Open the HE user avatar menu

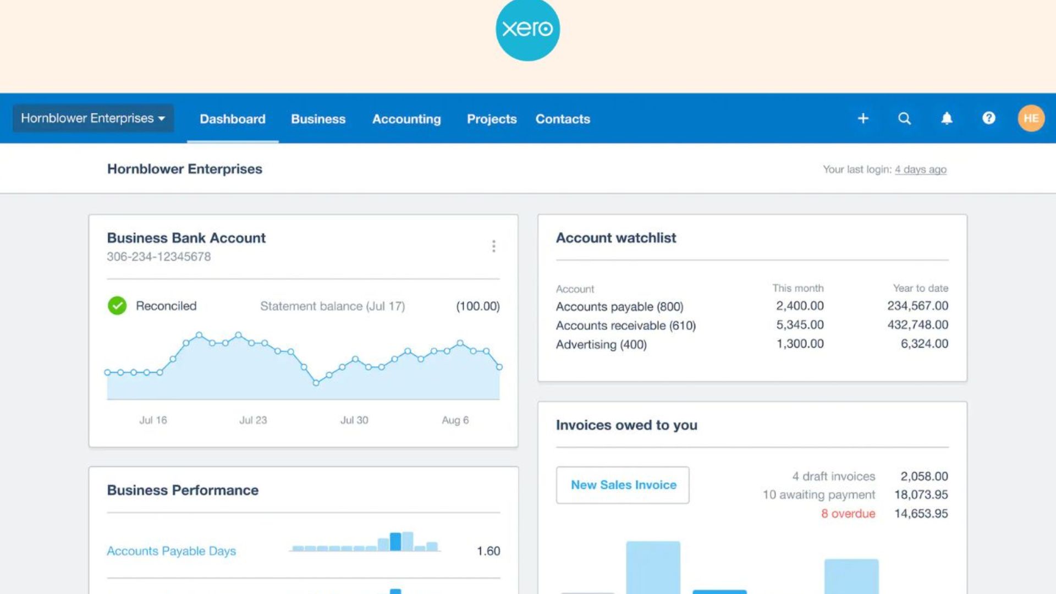(x=1031, y=118)
